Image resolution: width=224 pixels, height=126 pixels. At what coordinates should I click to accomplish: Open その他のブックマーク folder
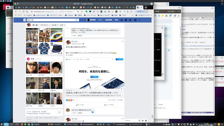point(143,15)
